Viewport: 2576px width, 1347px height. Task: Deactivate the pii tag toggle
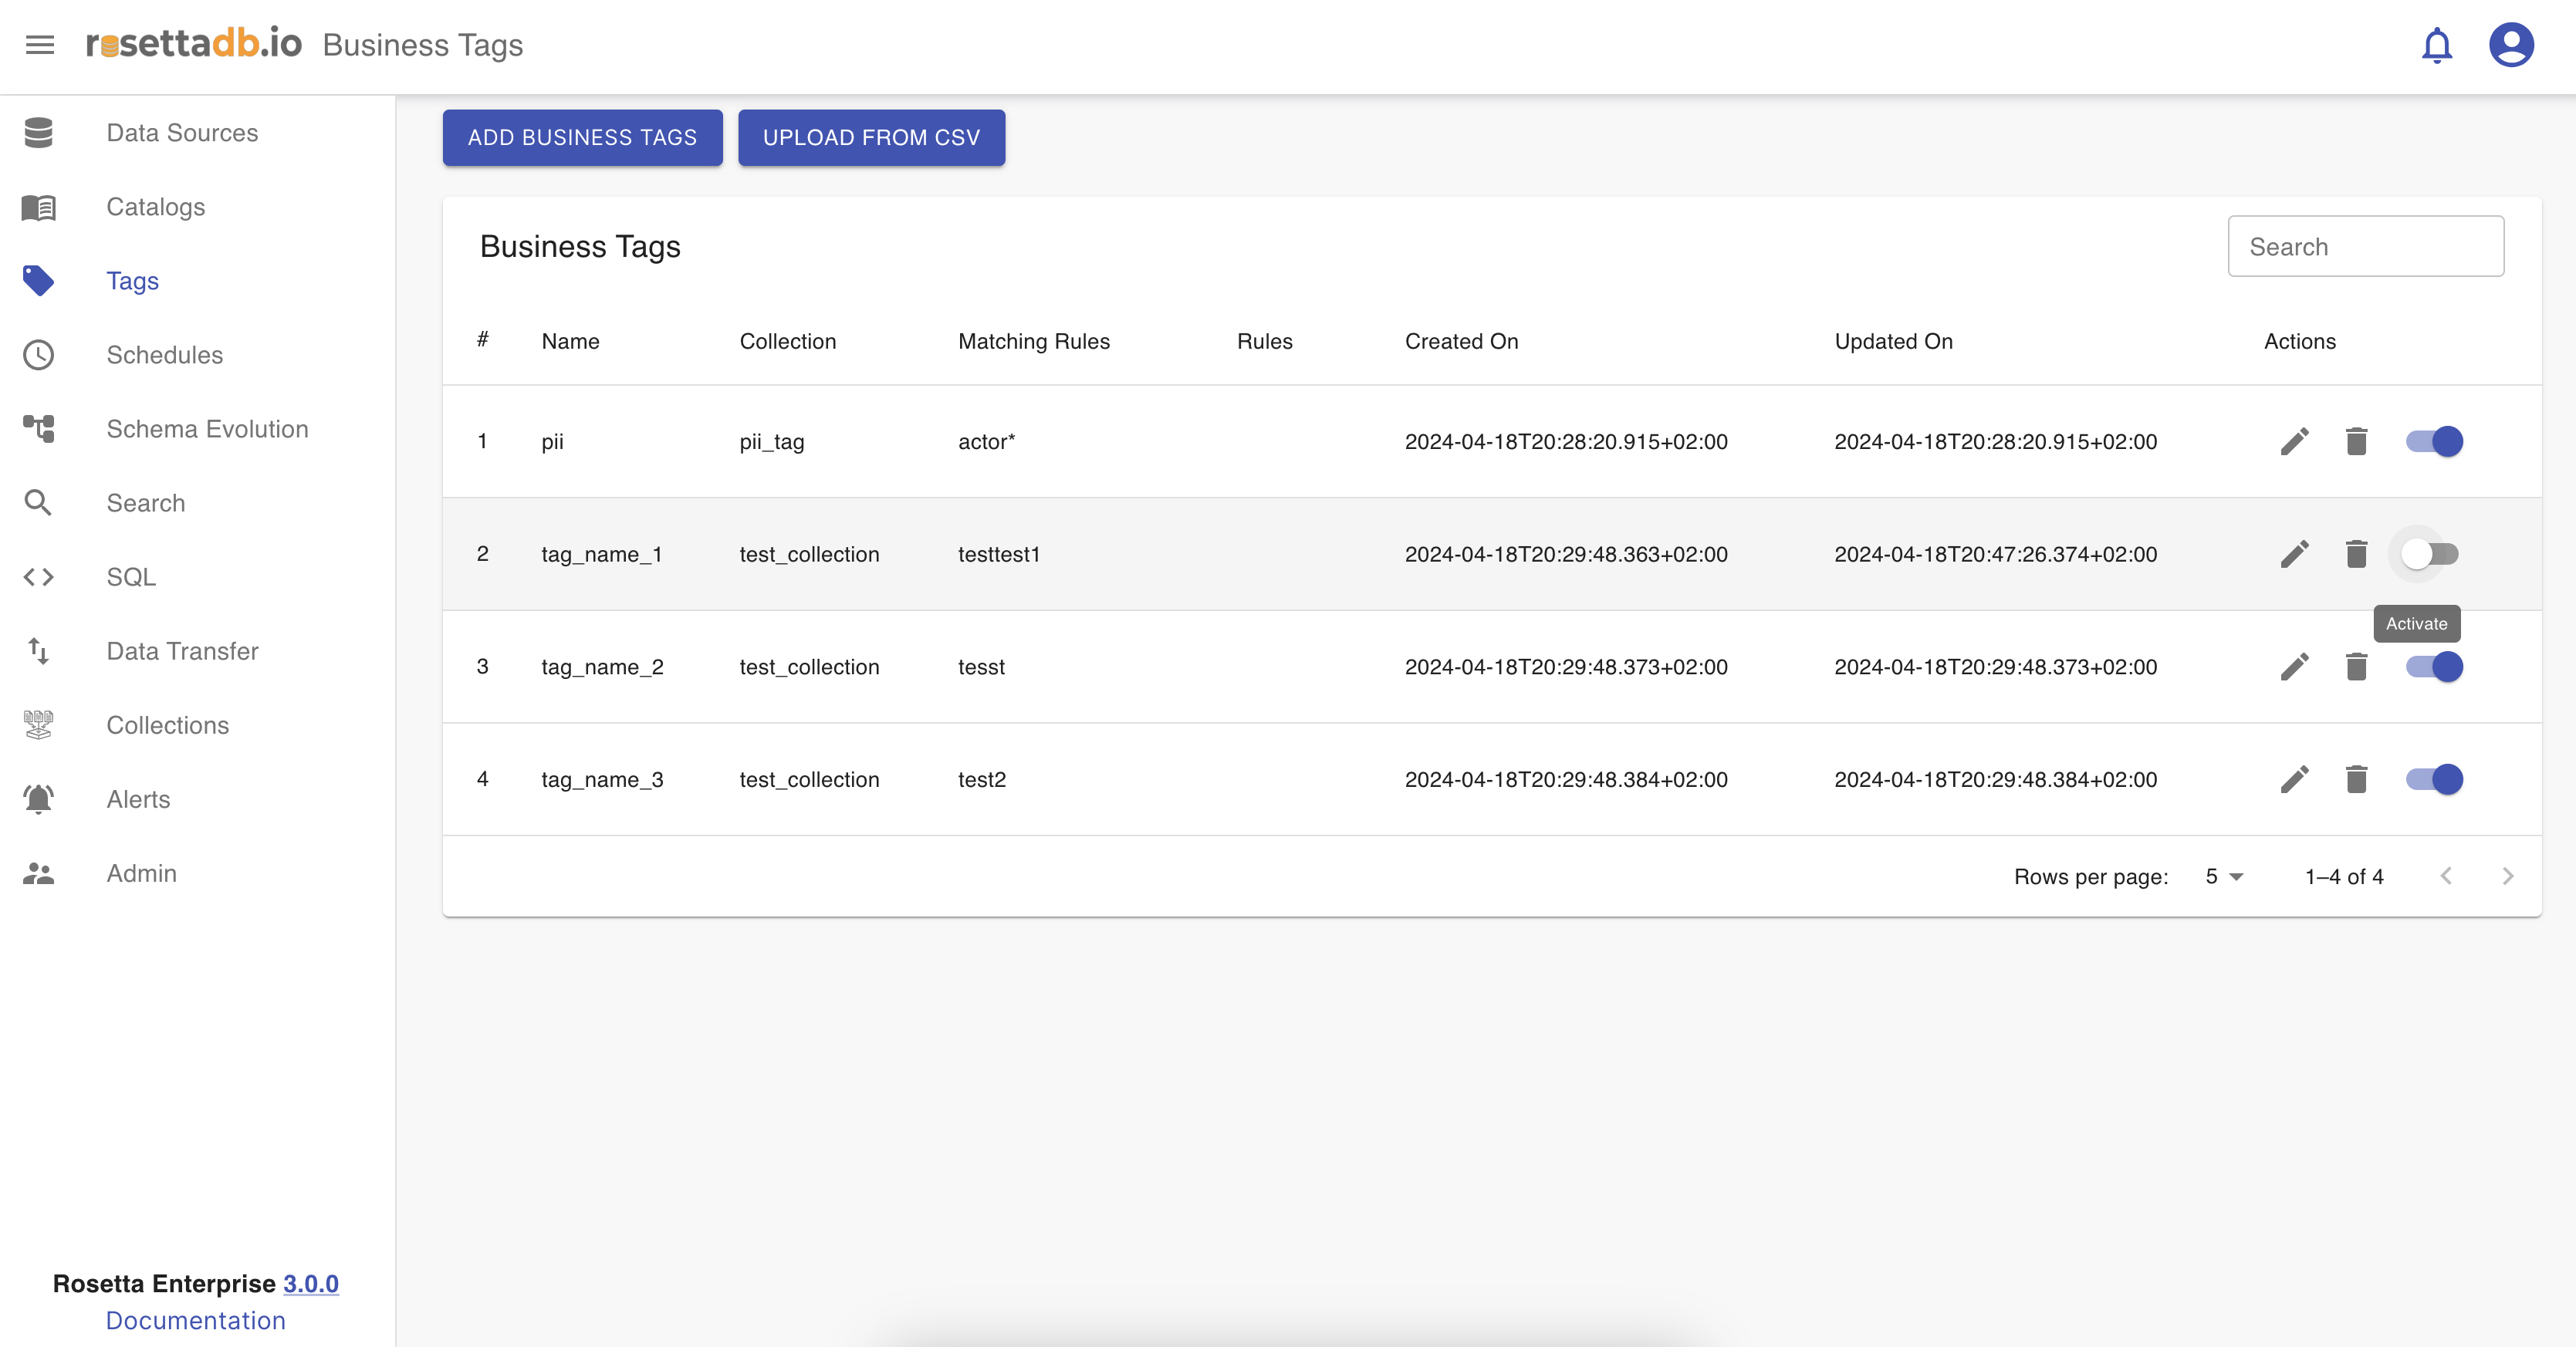coord(2434,441)
